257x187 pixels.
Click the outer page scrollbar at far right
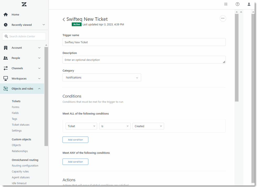pyautogui.click(x=253, y=98)
